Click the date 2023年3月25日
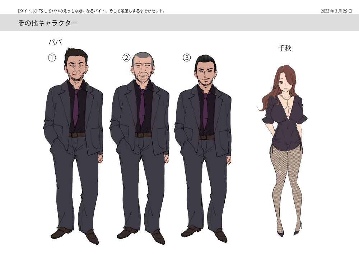 point(336,11)
